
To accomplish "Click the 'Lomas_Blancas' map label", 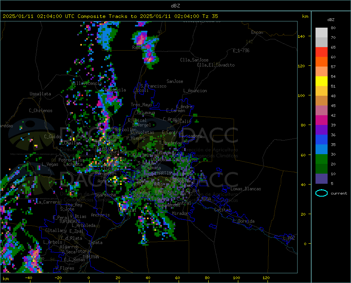I will pyautogui.click(x=246, y=189).
